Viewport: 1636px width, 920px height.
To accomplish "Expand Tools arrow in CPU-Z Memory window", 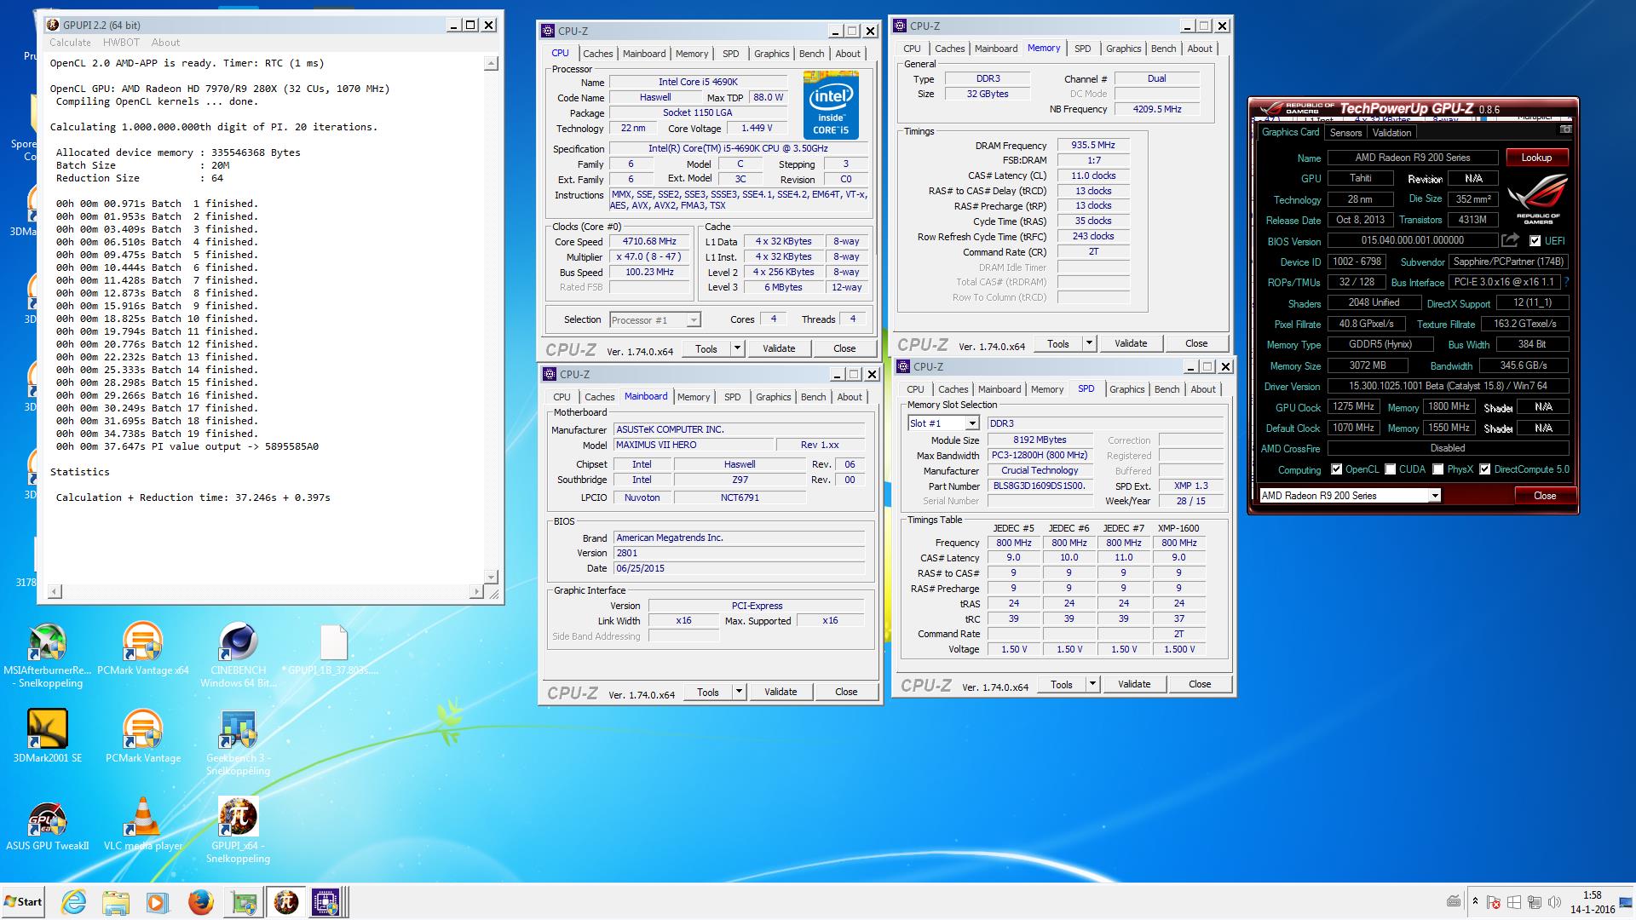I will coord(1089,343).
